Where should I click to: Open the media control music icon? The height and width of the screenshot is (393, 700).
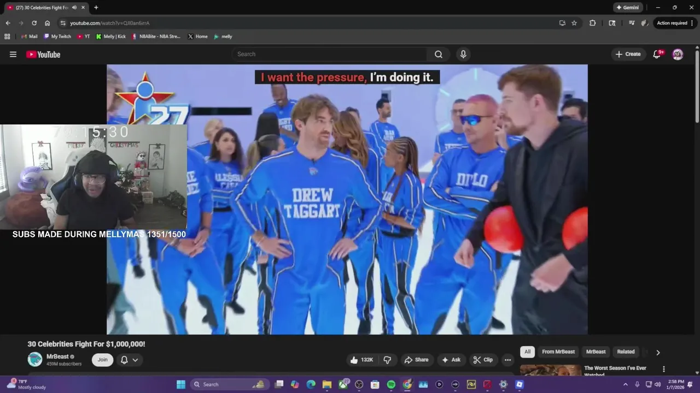point(632,23)
